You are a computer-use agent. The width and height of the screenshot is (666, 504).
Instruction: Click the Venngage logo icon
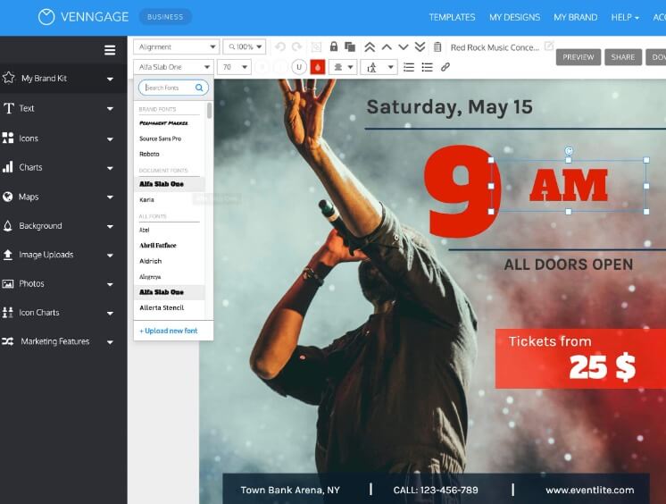click(46, 17)
